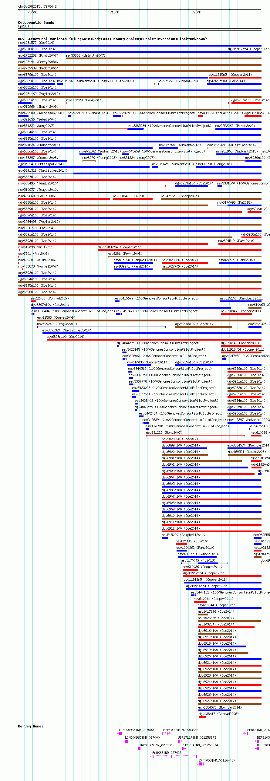Open dgv8e224 (Suktitipat2014) variant
The image size is (270, 781).
click(x=41, y=164)
